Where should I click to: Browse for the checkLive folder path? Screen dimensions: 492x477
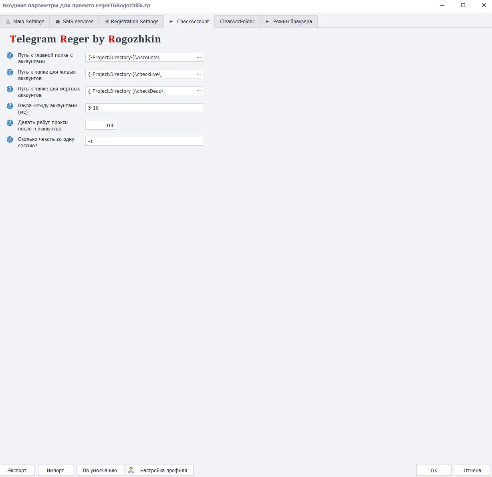(x=199, y=74)
